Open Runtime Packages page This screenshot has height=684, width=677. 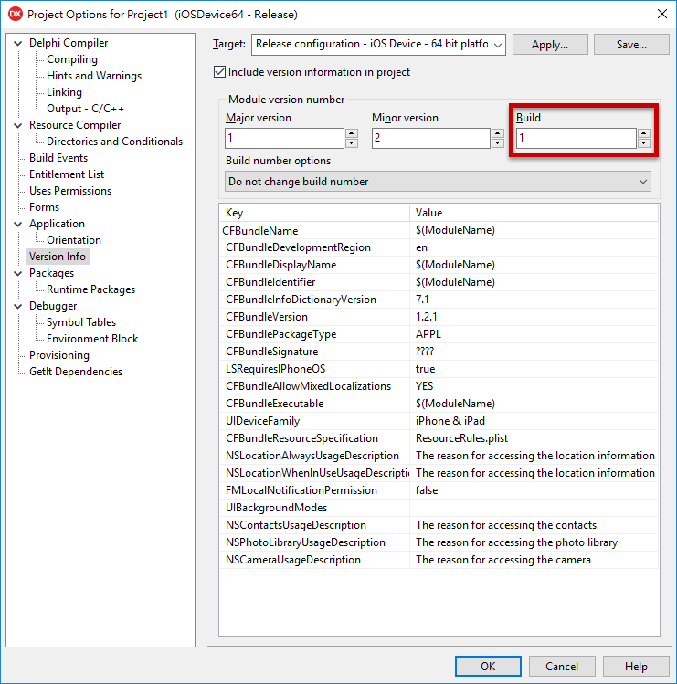[x=90, y=289]
